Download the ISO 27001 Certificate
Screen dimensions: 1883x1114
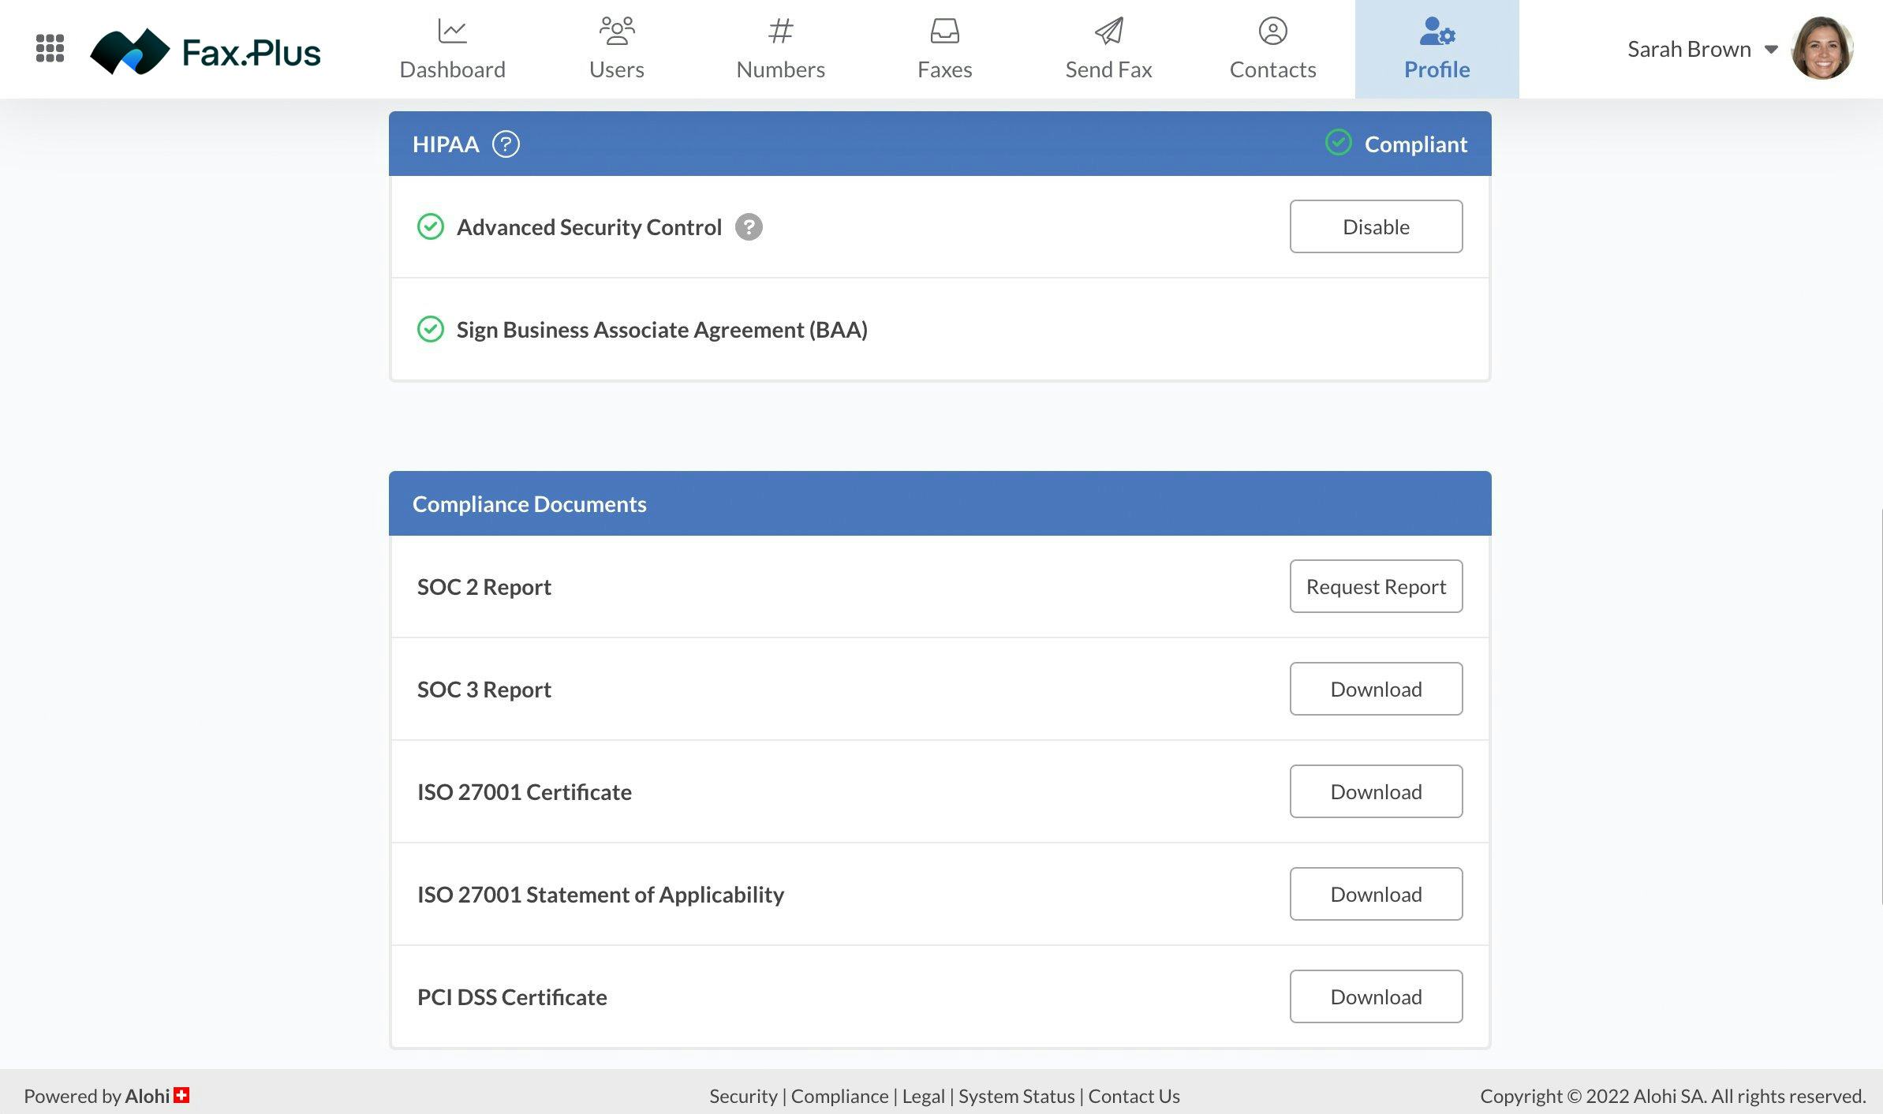[x=1377, y=791]
